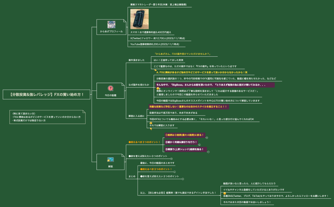Viewport: 334px width, 207px height.
Task: Expand the circled number marker on 銘柄は３銘柄に絞る
Action: coord(206,138)
